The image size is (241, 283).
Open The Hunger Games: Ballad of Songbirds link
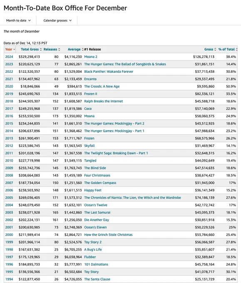click(125, 64)
